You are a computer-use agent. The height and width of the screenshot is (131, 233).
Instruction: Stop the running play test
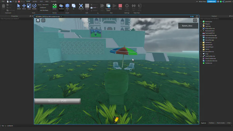(x=120, y=7)
